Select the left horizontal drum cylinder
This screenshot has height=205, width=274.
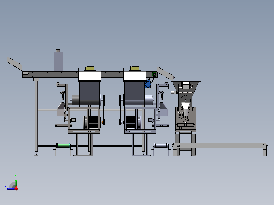coord(75,100)
